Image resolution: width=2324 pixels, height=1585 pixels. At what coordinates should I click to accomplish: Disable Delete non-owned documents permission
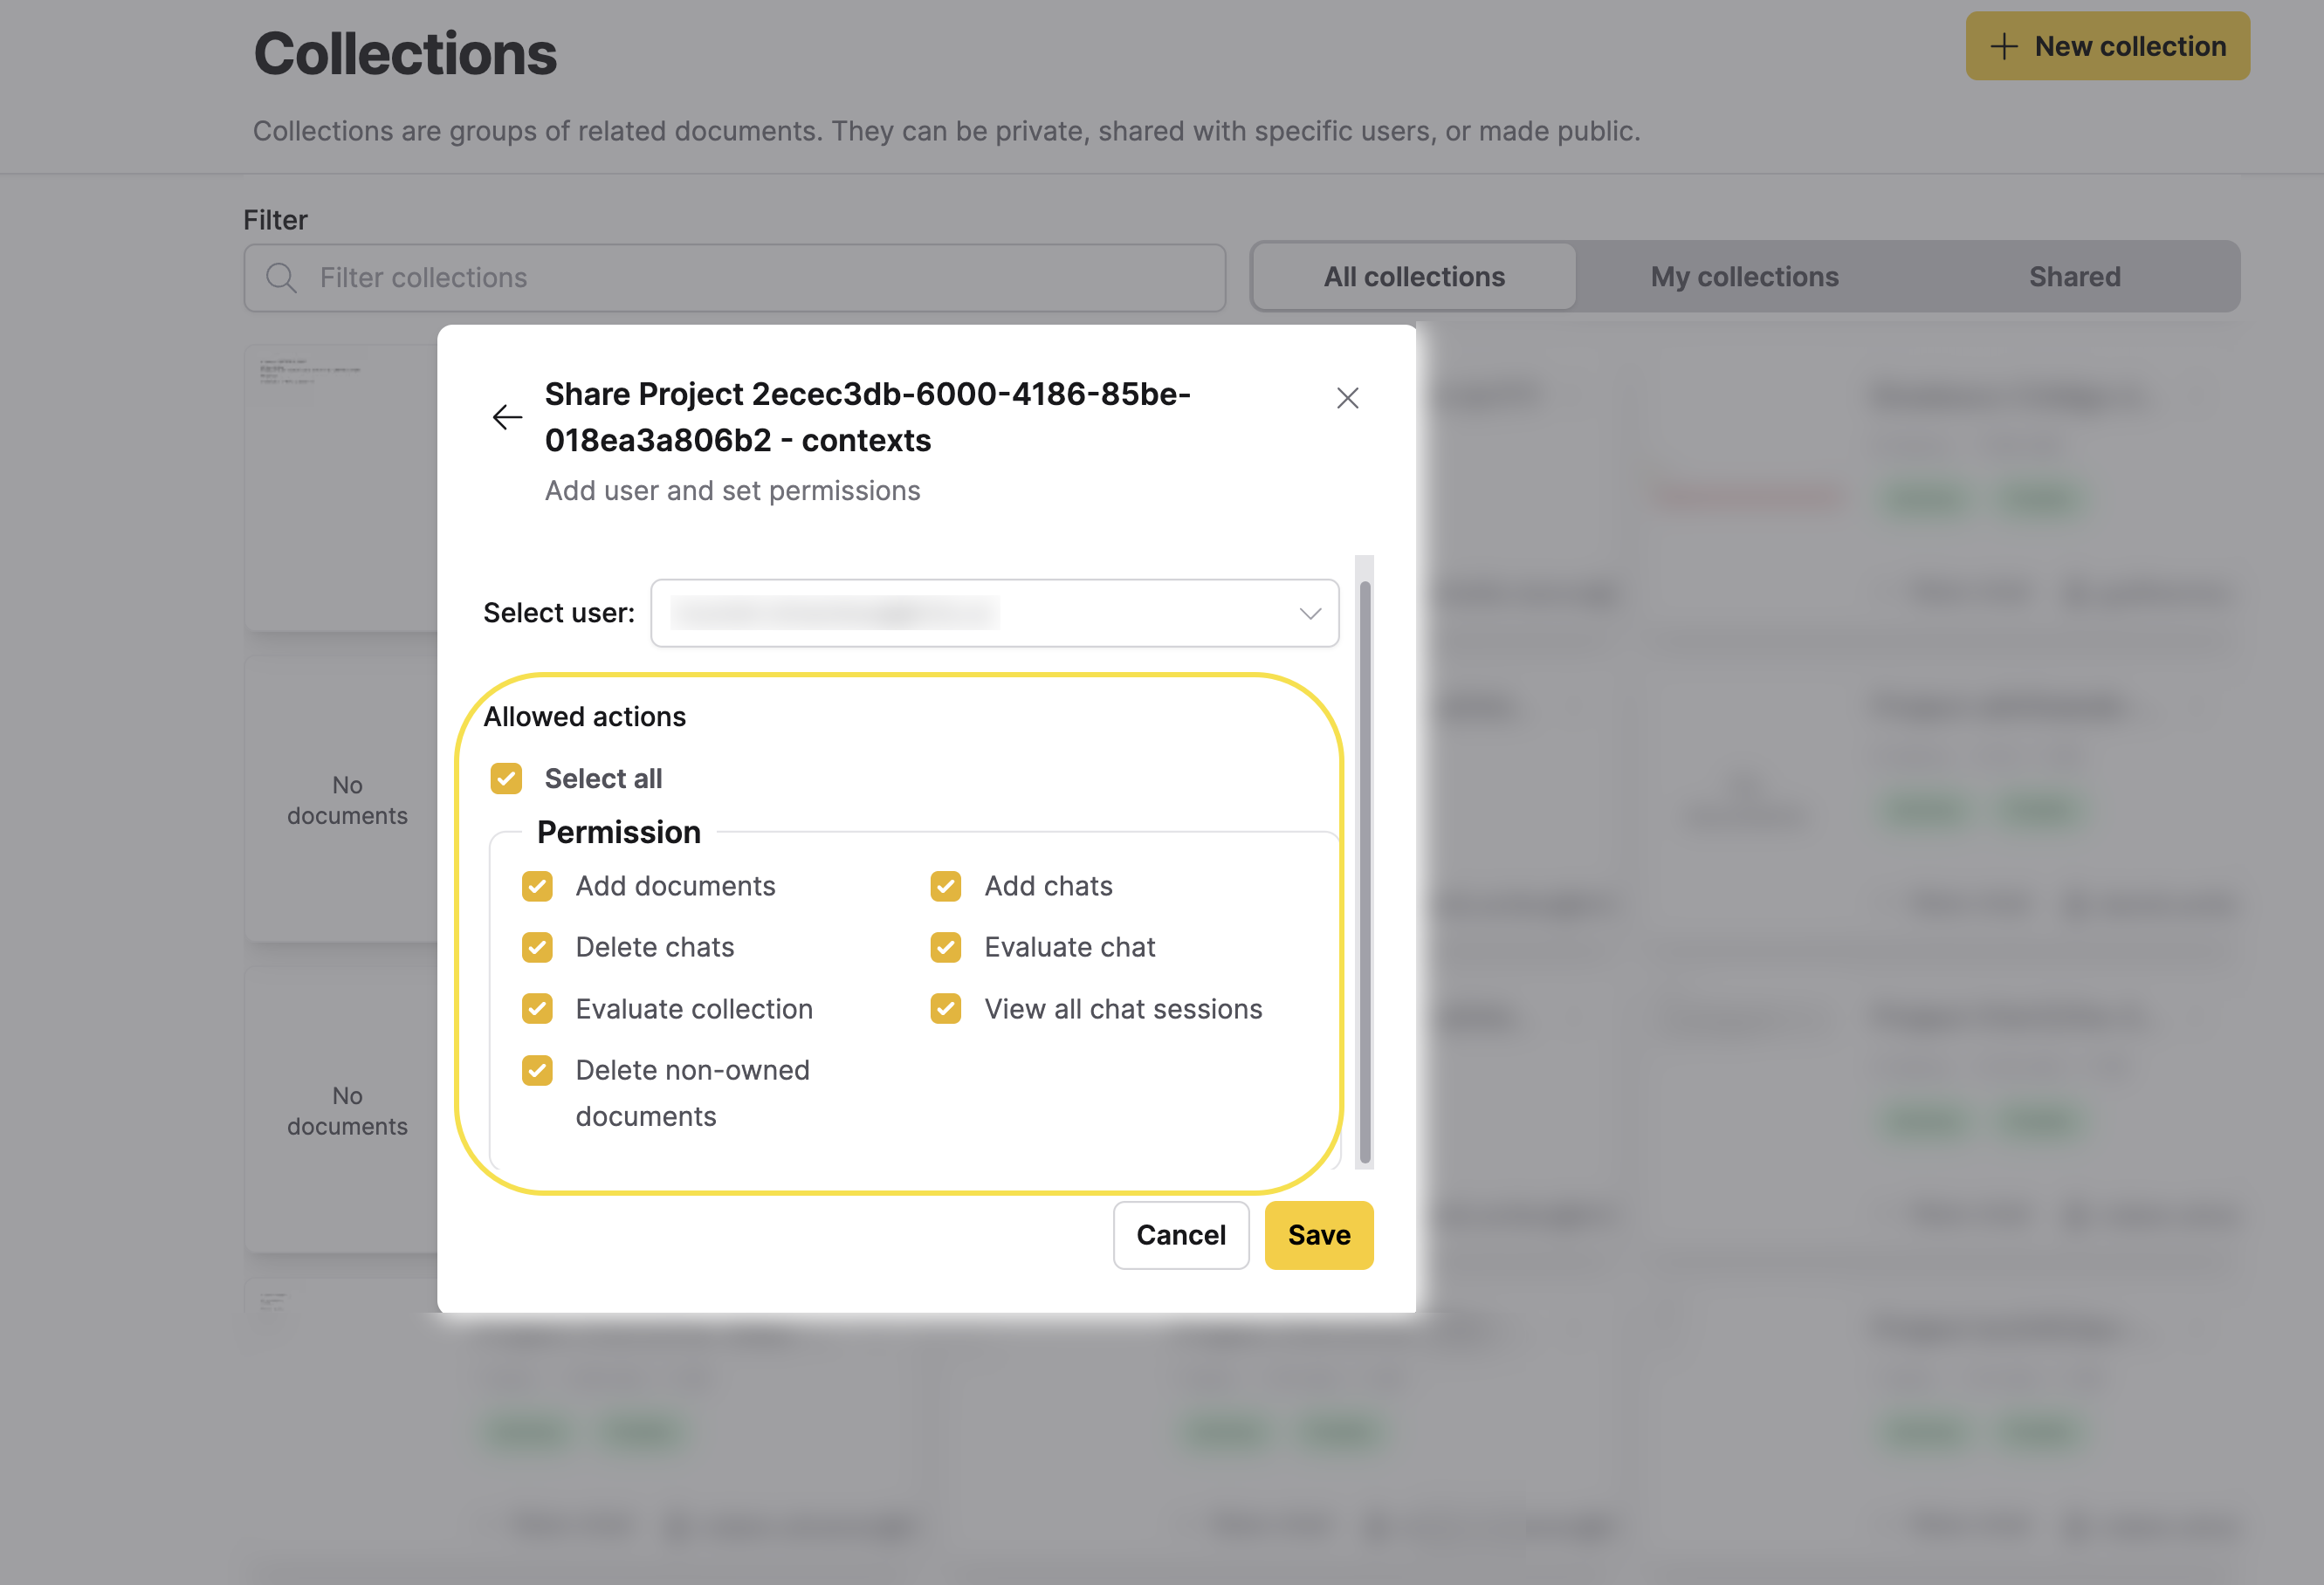tap(537, 1070)
